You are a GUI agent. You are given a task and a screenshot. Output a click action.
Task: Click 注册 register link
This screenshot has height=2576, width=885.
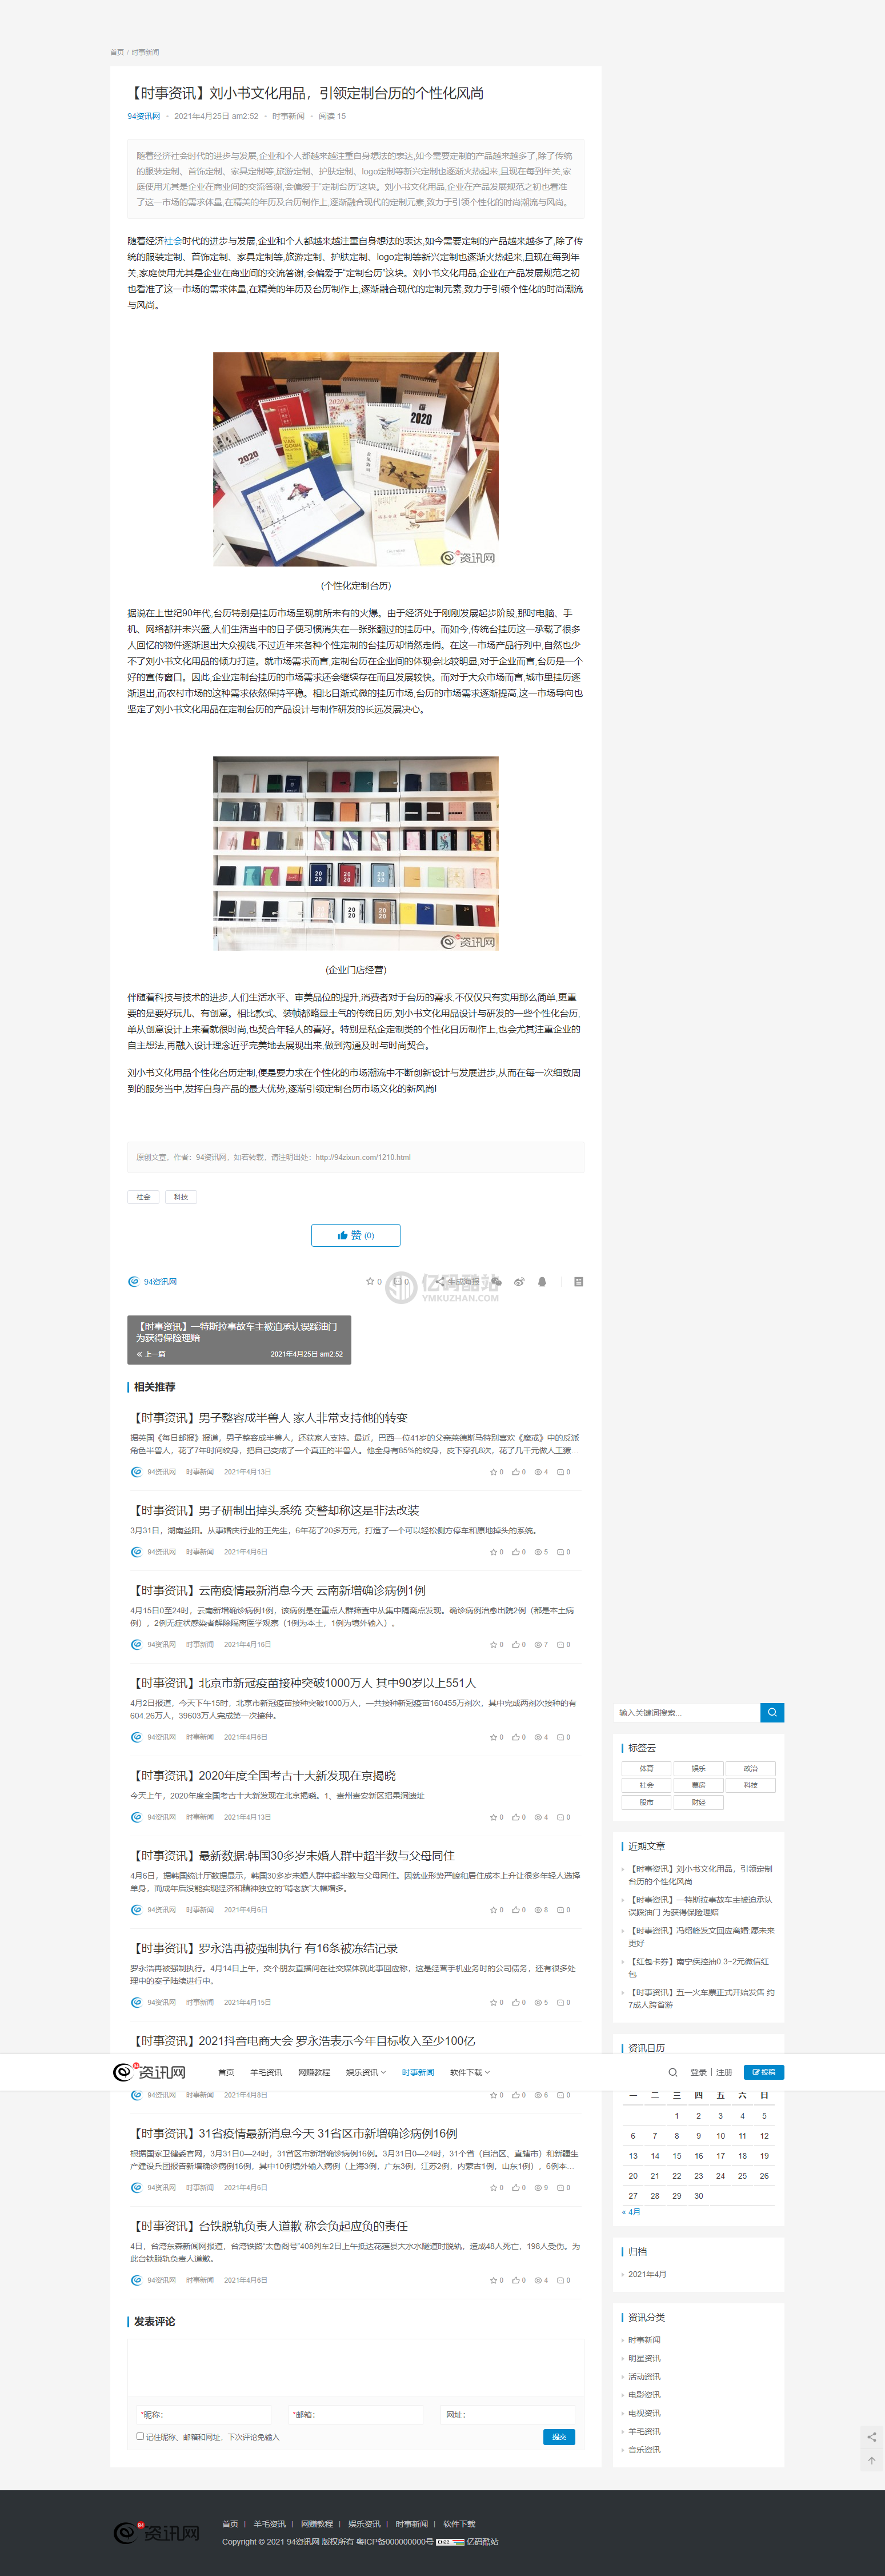click(x=724, y=2072)
